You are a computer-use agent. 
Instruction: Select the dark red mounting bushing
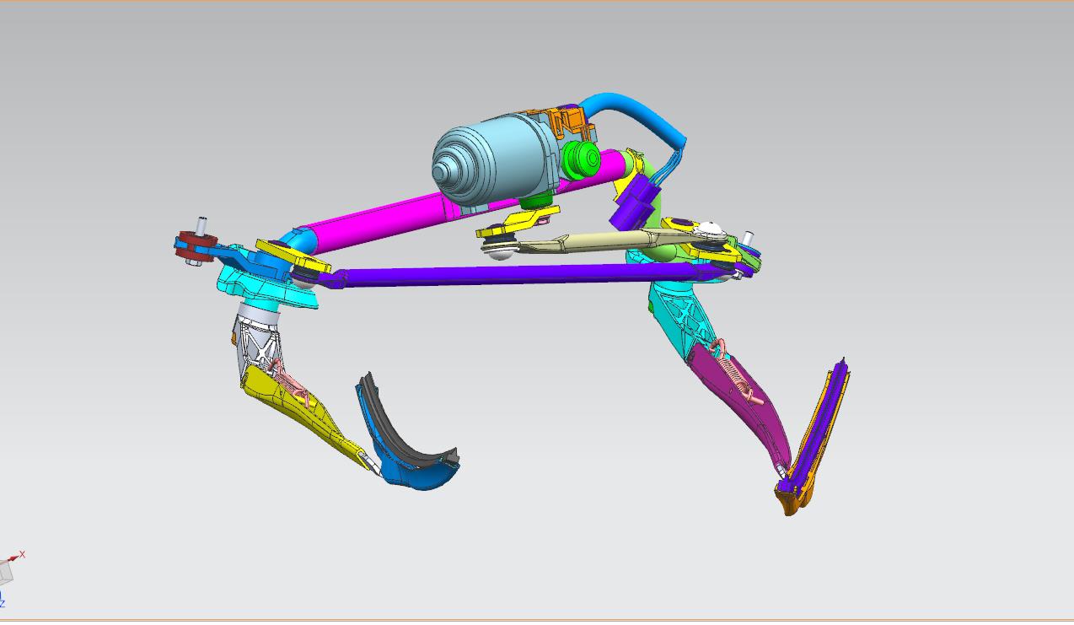[x=196, y=245]
